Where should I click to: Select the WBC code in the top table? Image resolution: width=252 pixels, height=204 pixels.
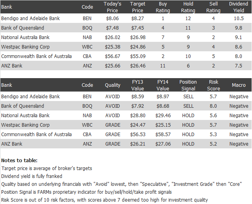[87, 47]
